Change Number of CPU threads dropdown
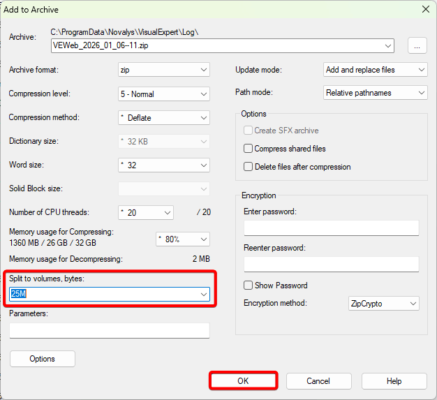Screen dimensions: 437x400 (145, 212)
